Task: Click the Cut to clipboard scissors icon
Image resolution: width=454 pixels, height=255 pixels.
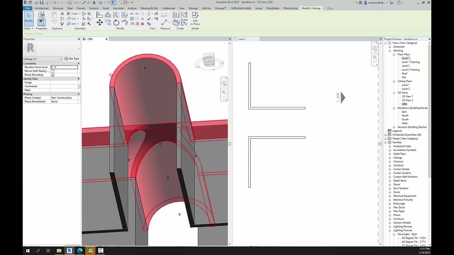Action: [62, 14]
